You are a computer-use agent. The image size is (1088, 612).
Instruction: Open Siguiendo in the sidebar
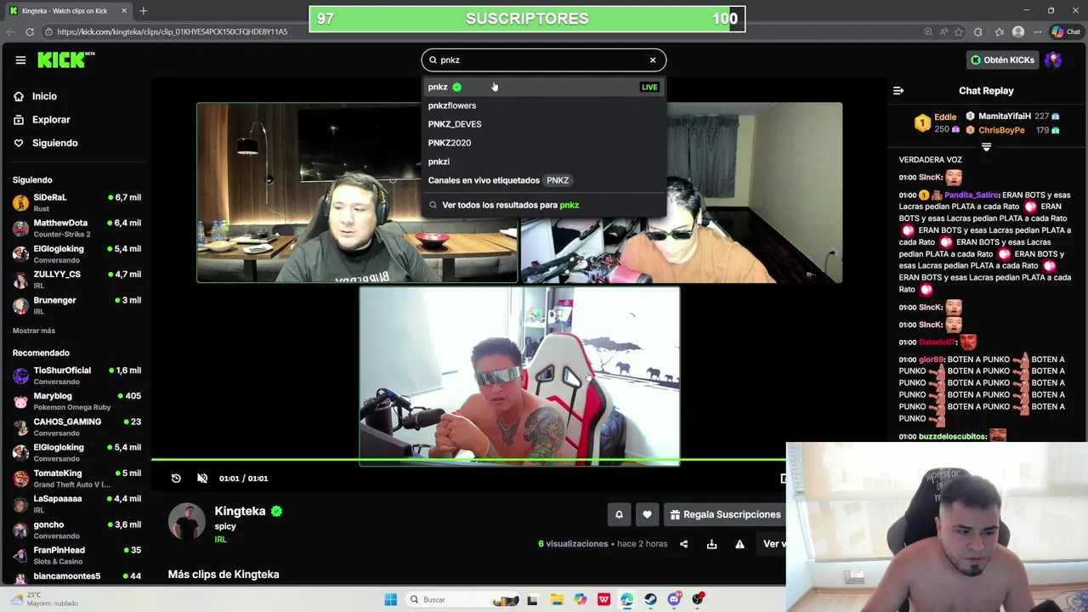pos(46,143)
